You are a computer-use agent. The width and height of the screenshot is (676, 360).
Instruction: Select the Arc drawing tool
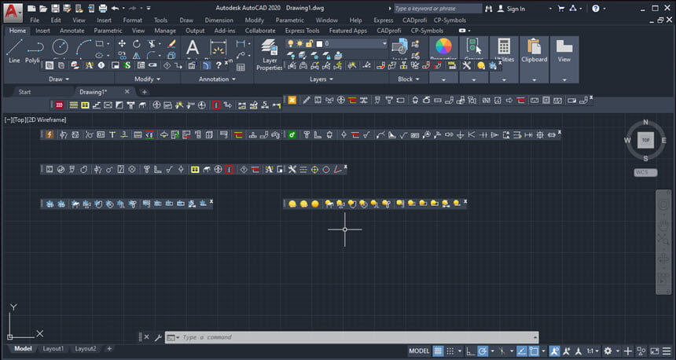(83, 46)
